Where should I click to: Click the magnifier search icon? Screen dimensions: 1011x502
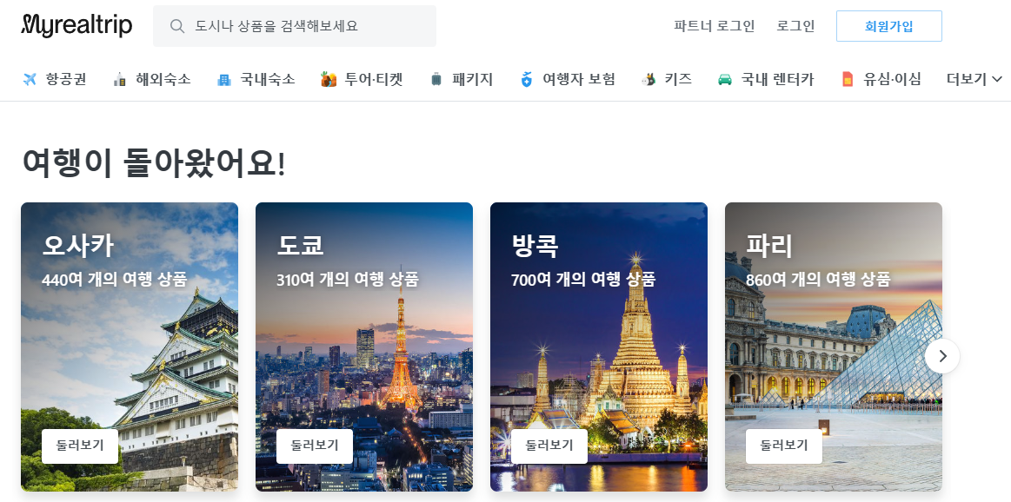click(x=177, y=26)
